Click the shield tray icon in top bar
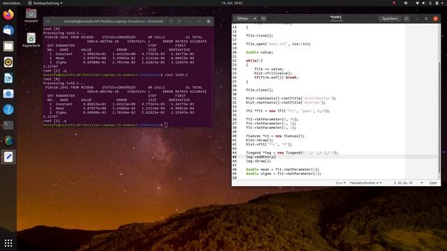Image resolution: width=447 pixels, height=251 pixels. coord(405,3)
